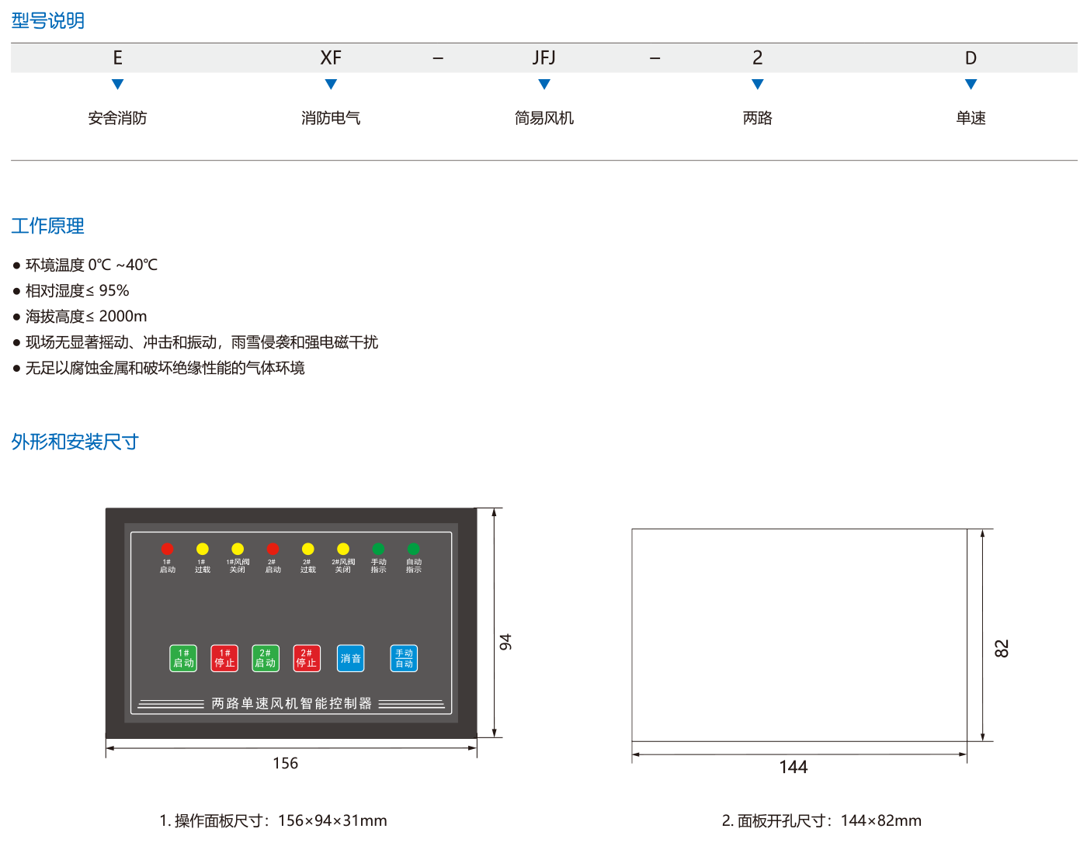This screenshot has height=846, width=1087.
Task: Click the yellow 1#风阀 关闭 indicator light
Action: (238, 549)
